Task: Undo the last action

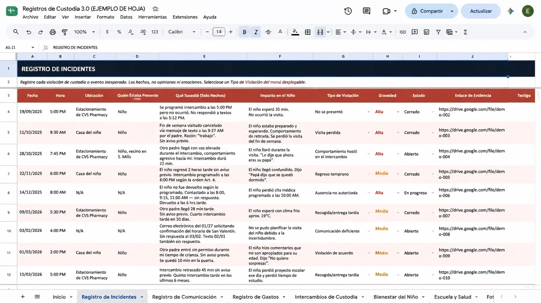Action: pyautogui.click(x=29, y=32)
